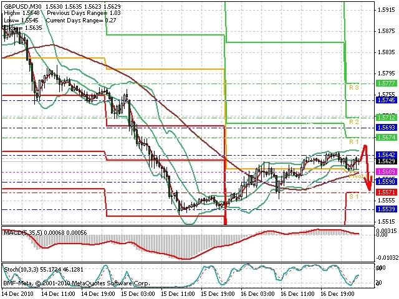Click the 15 Dec 19:00 time marker
Viewport: 399px width, 299px height.
coord(218,293)
